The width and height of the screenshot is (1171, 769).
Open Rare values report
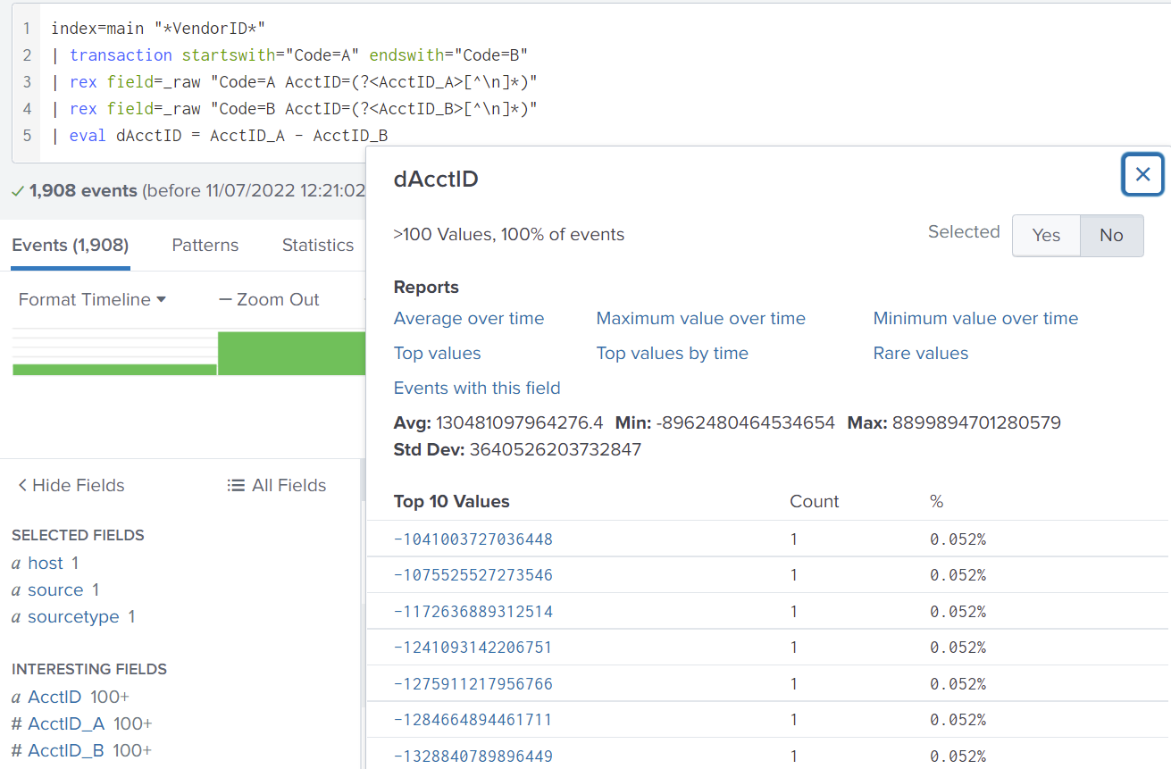pyautogui.click(x=920, y=354)
